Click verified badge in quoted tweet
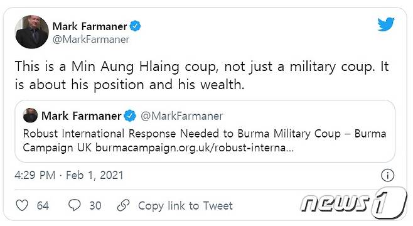The image size is (413, 226). point(130,116)
